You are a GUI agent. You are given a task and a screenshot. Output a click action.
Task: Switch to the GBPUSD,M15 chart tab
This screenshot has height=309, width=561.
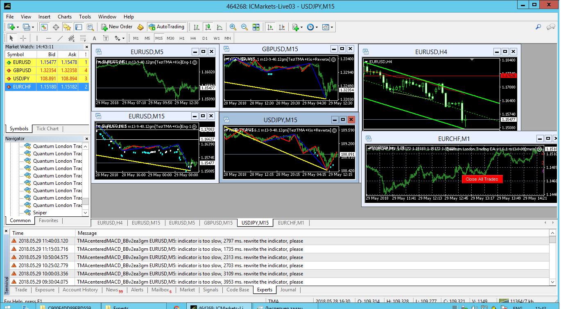218,223
